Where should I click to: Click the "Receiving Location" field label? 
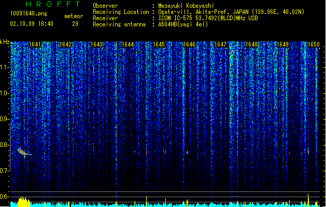point(121,12)
